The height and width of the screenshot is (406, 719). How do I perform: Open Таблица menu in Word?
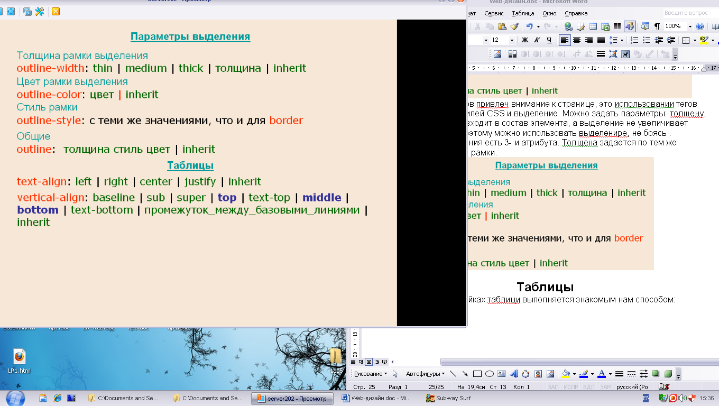(x=523, y=13)
